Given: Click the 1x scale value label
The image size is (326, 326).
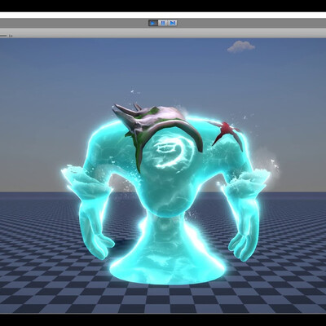Looking at the screenshot, I should [x=11, y=36].
